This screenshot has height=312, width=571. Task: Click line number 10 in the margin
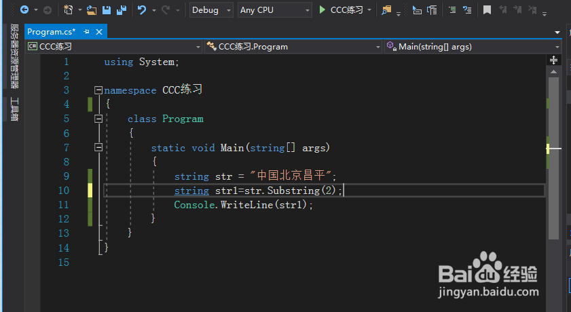coord(64,191)
